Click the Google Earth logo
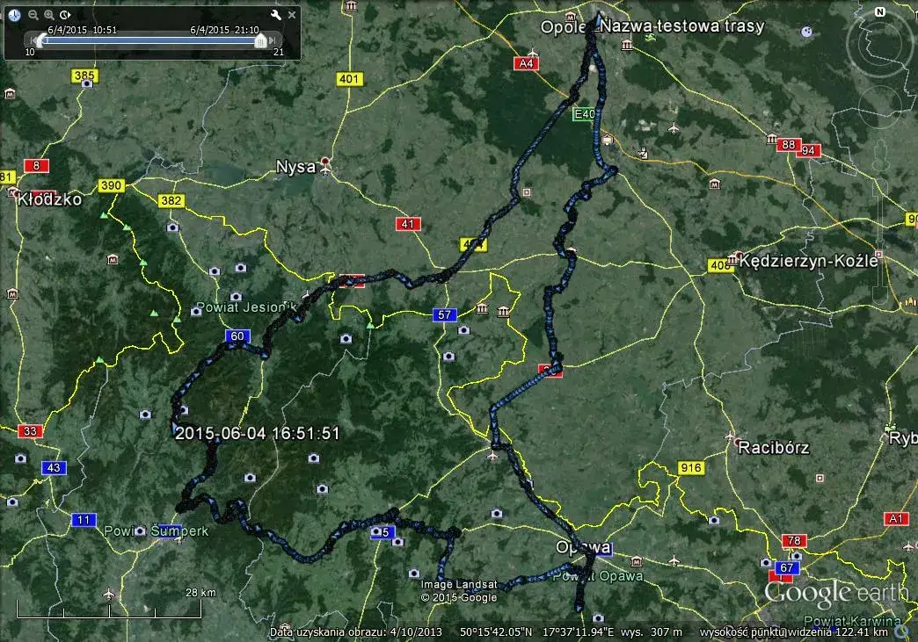 (834, 593)
